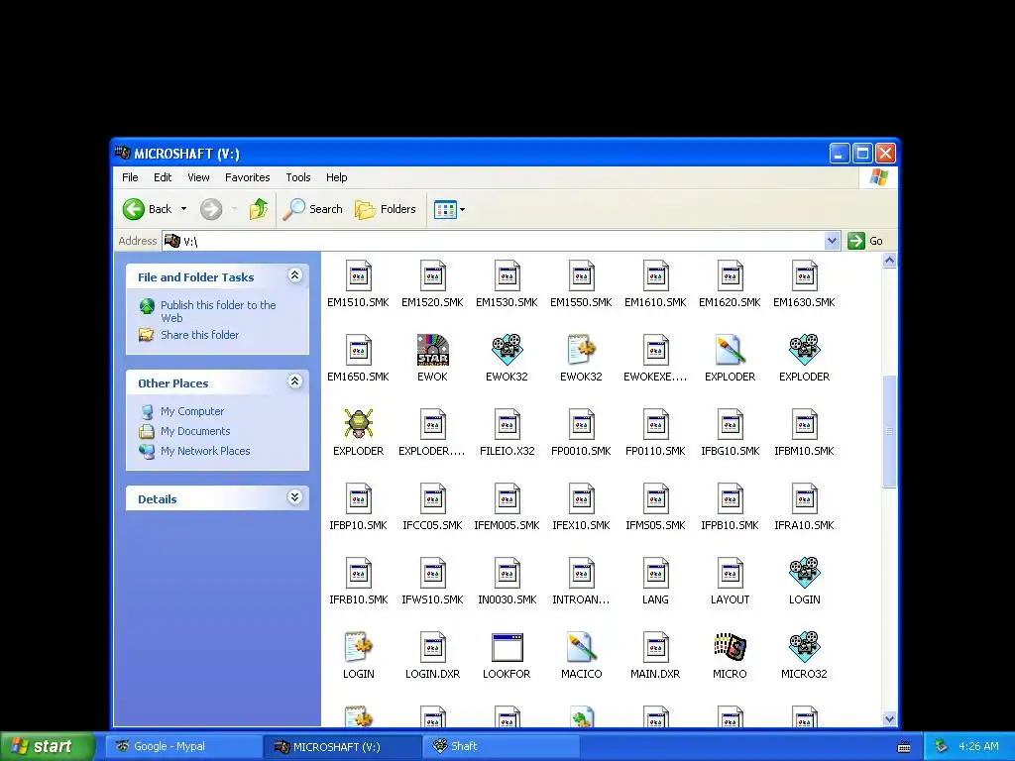Collapse the Other Places panel
This screenshot has width=1015, height=761.
click(x=294, y=381)
